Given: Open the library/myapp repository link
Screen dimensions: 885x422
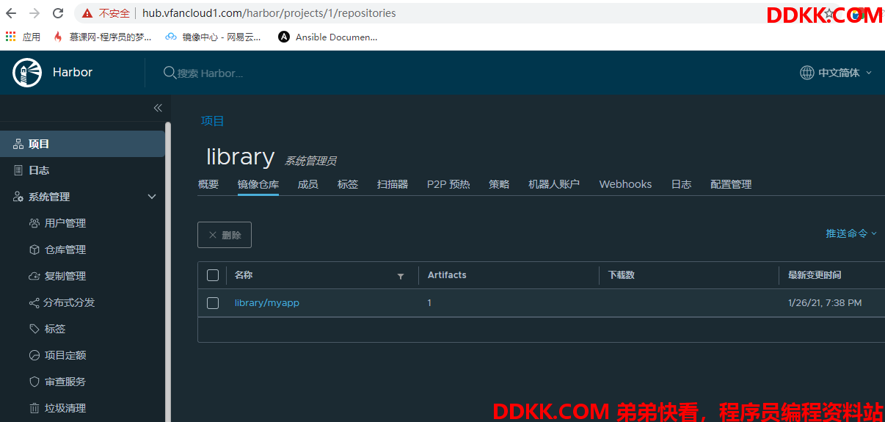Looking at the screenshot, I should 267,302.
